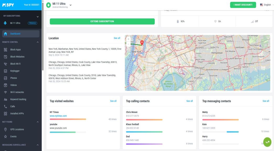Viewport: 274px width, 151px height.
Task: Click the Installed APPs icon
Action: (6, 113)
